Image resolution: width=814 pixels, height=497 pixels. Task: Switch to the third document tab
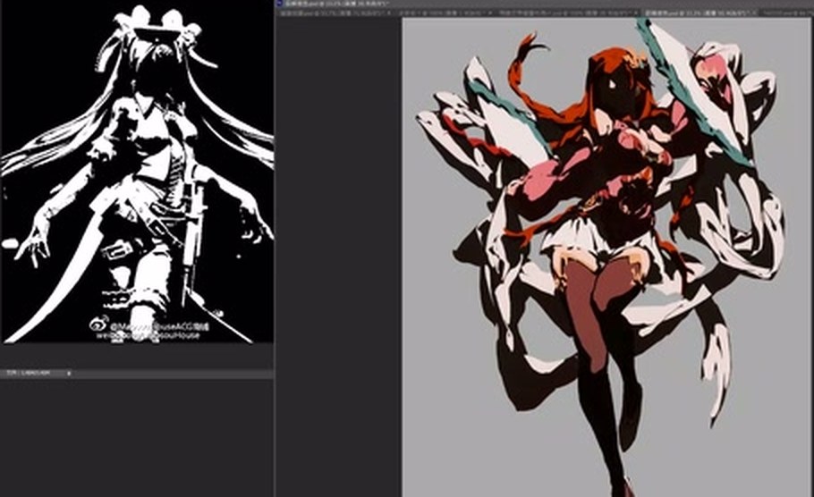568,13
